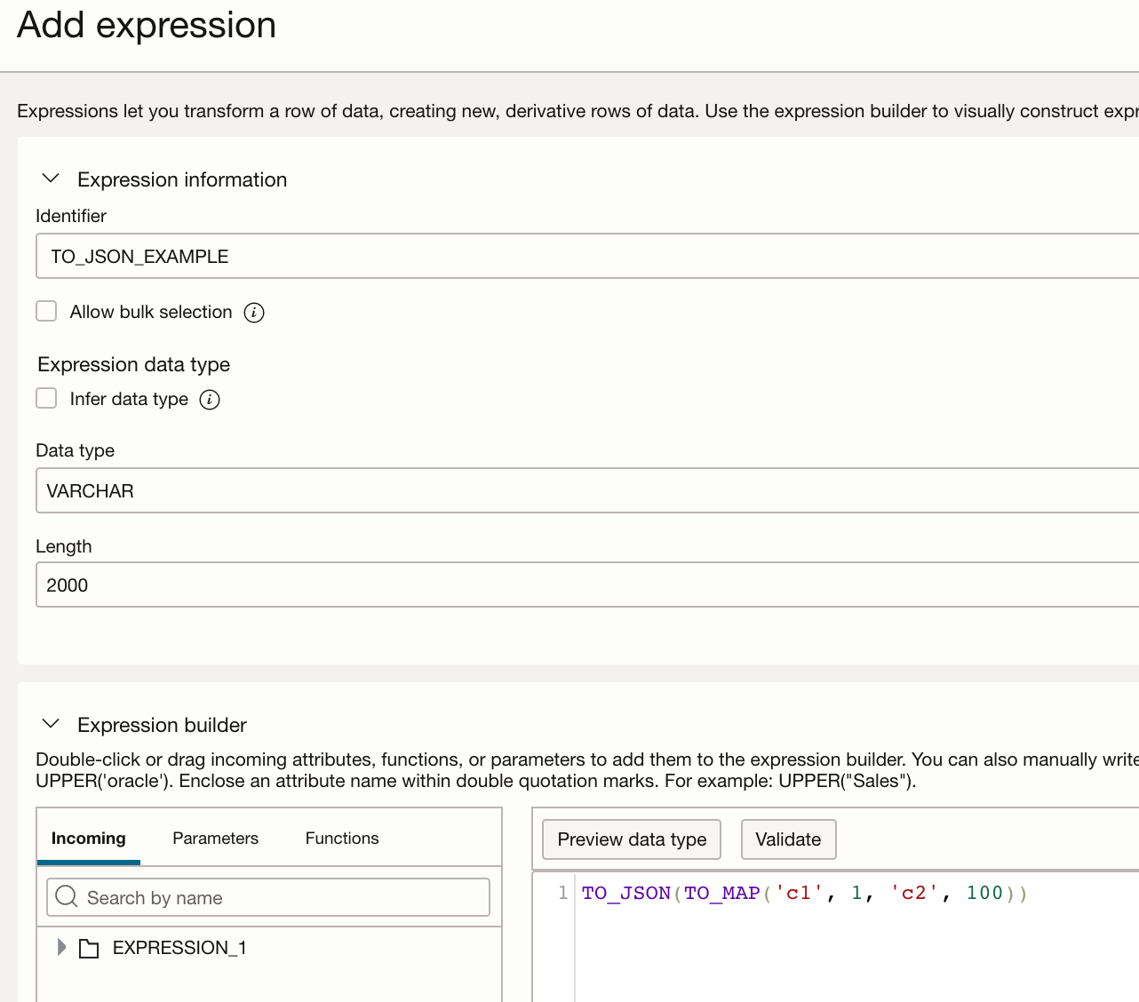Collapse the Expression information section

point(52,179)
